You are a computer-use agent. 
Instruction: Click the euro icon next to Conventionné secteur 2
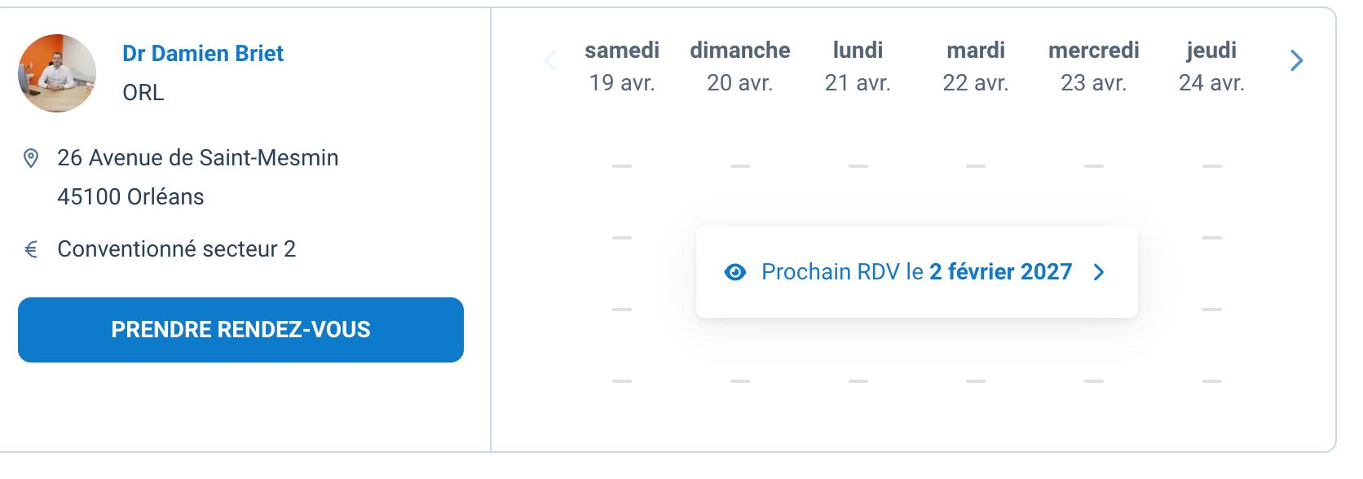click(31, 249)
